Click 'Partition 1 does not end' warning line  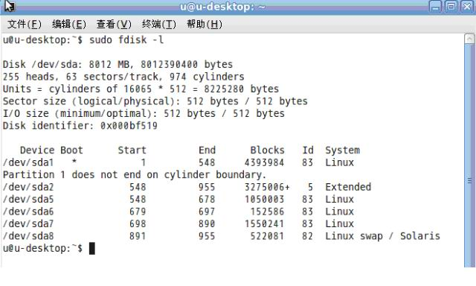pos(135,175)
